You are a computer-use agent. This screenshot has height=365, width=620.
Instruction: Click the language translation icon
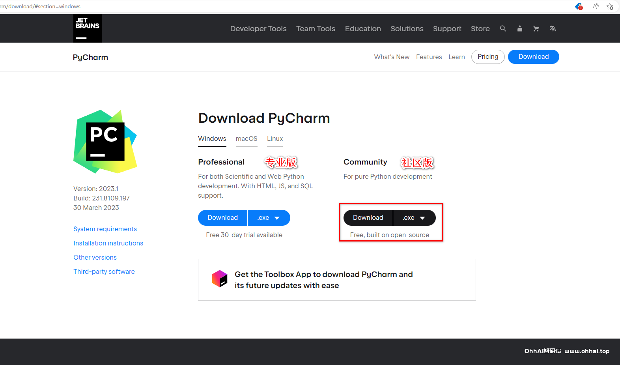(x=553, y=28)
